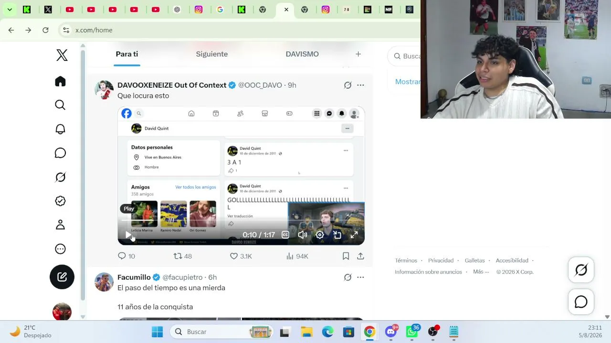Open the More options circle in sidebar
Viewport: 611px width, 343px height.
(x=60, y=249)
